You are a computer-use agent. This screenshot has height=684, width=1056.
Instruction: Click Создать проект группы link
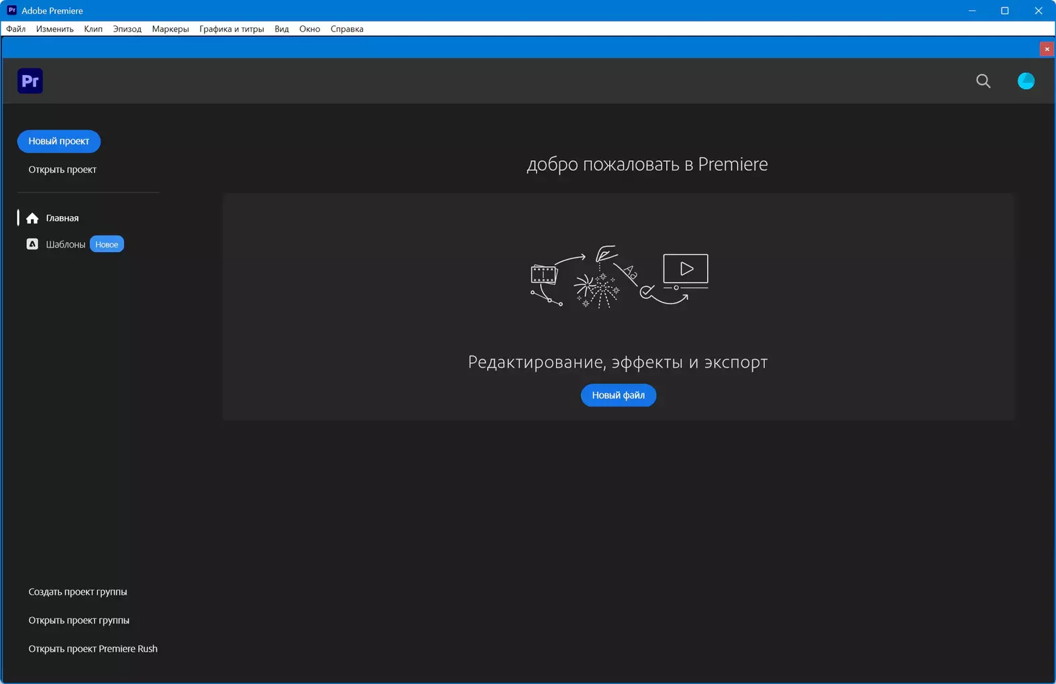pyautogui.click(x=78, y=591)
